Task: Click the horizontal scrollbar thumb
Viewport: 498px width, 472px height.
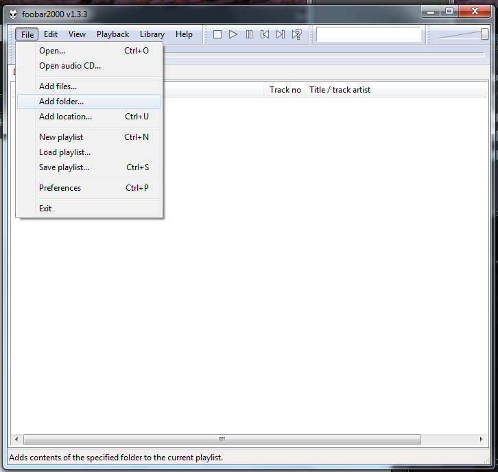Action: pyautogui.click(x=222, y=440)
